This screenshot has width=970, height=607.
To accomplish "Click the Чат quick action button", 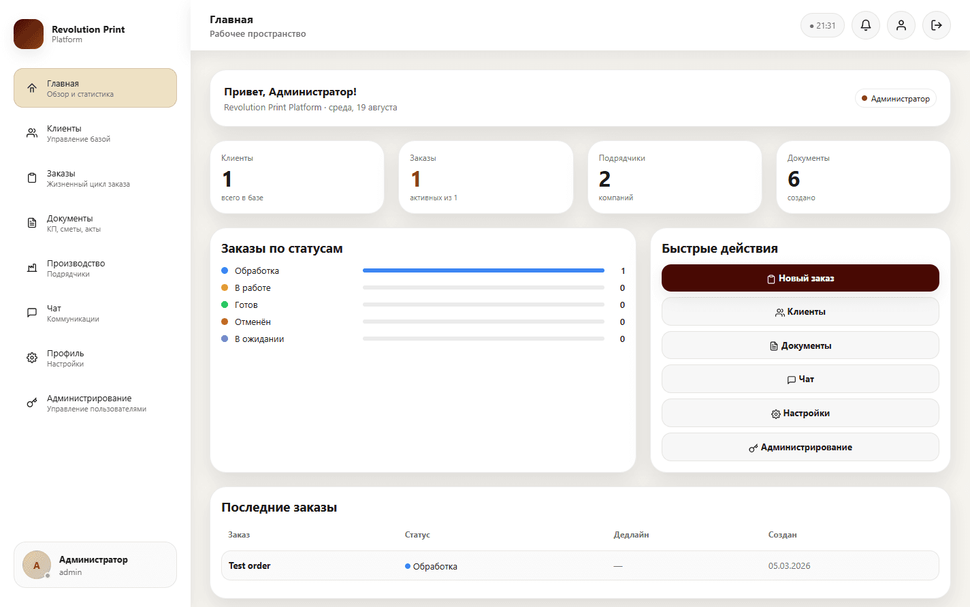I will pos(801,379).
